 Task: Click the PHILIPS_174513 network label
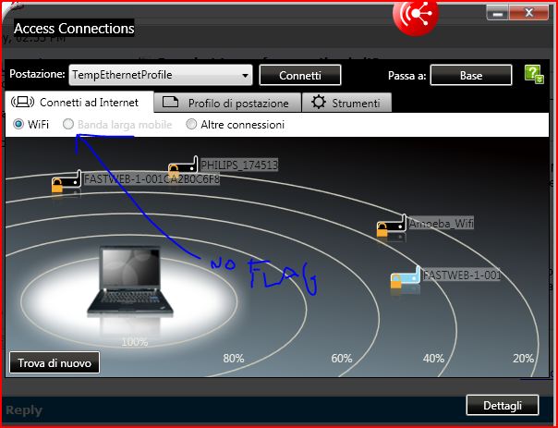point(239,165)
